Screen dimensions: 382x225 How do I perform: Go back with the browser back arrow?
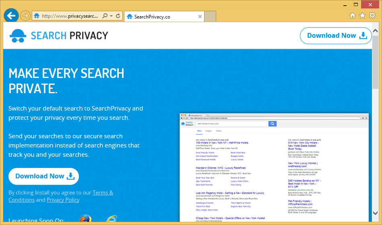(11, 16)
